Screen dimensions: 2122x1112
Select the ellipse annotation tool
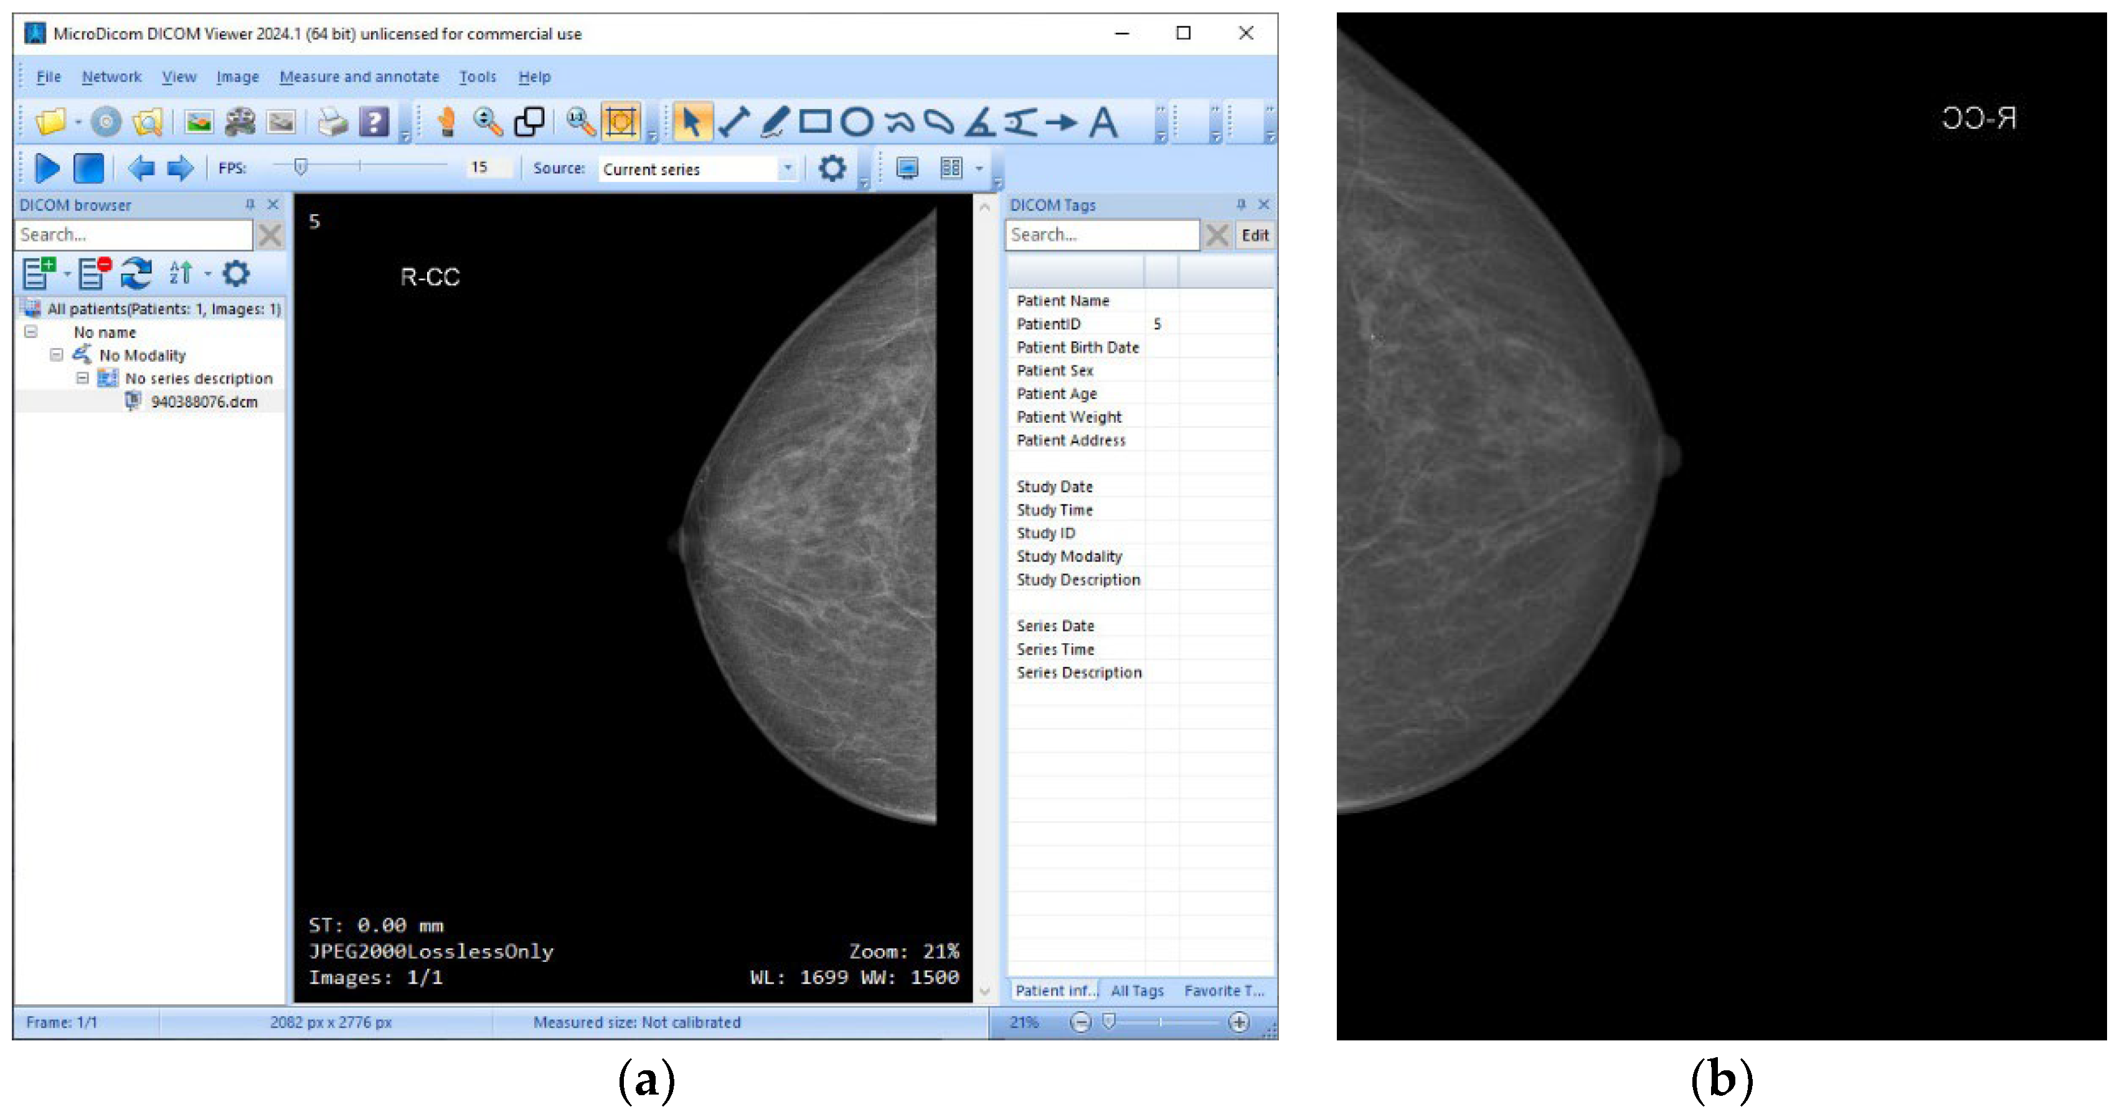tap(857, 122)
